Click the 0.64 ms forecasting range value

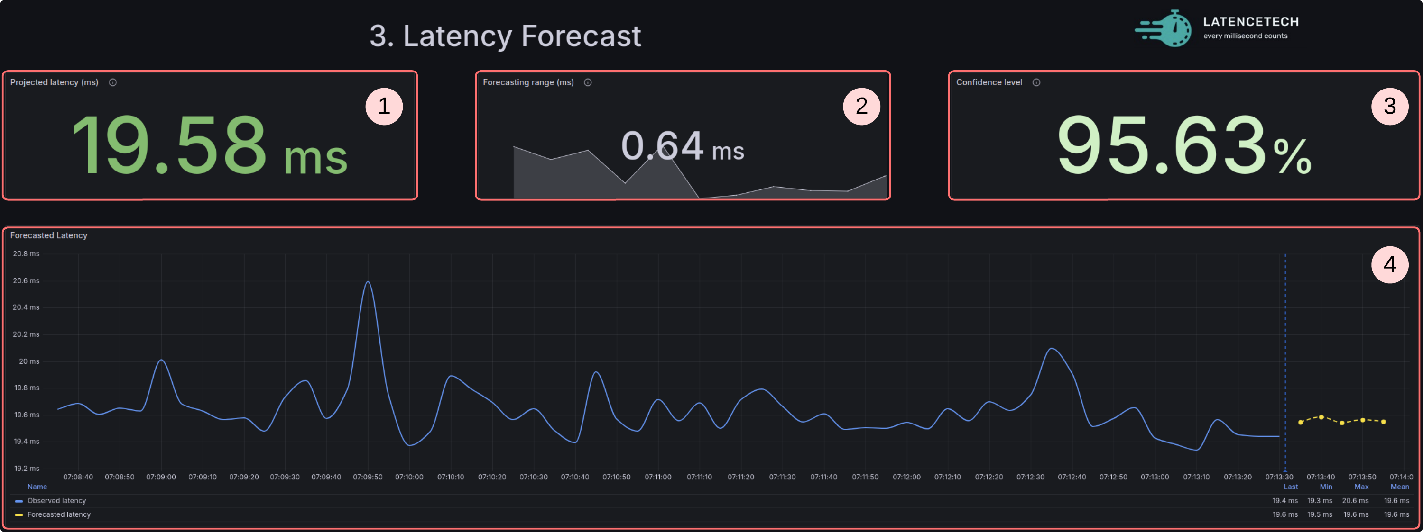pos(682,146)
